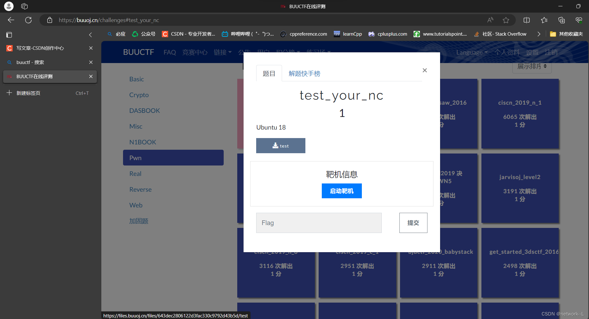The width and height of the screenshot is (589, 319).
Task: Open the 必应 bookmark
Action: pyautogui.click(x=116, y=34)
